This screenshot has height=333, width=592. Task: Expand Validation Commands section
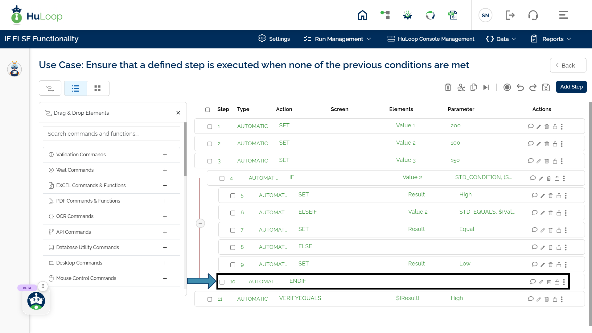pos(165,155)
